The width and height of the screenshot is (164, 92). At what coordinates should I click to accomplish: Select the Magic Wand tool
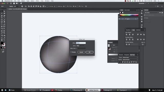point(2,14)
